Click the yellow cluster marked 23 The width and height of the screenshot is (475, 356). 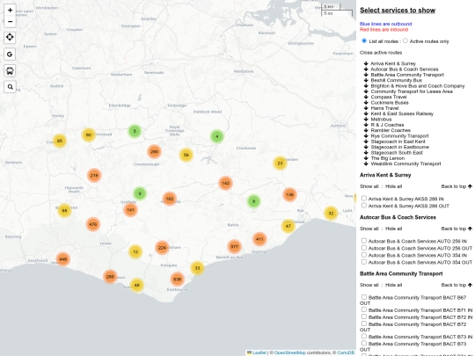280,163
